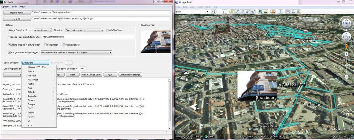The height and width of the screenshot is (140, 354).
Task: Select the ruler measurement tool
Action: (280, 11)
